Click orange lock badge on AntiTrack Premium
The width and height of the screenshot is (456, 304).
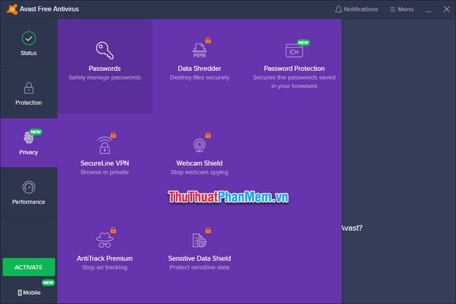(113, 230)
